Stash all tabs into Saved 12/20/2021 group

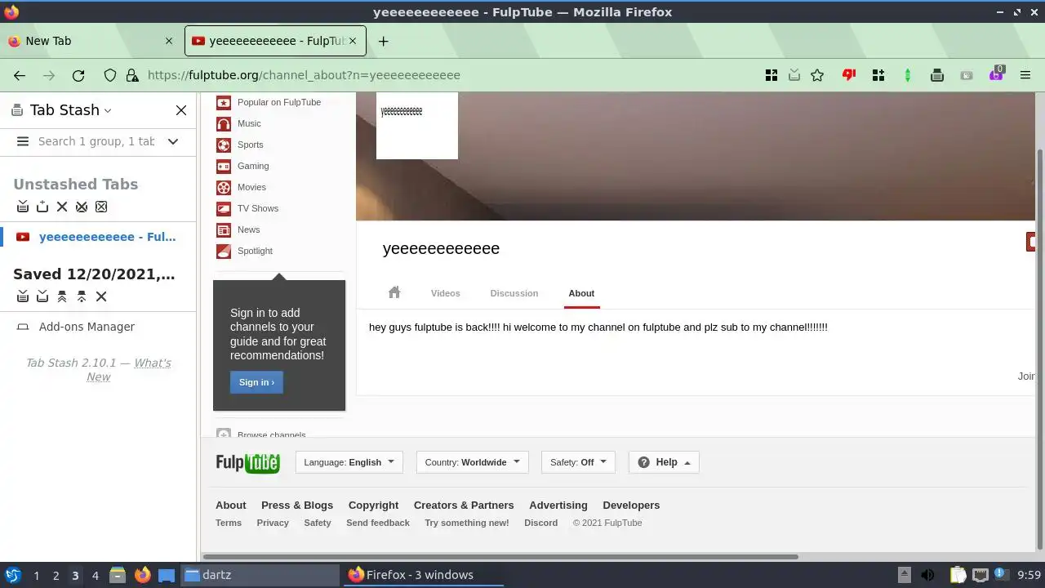click(23, 296)
